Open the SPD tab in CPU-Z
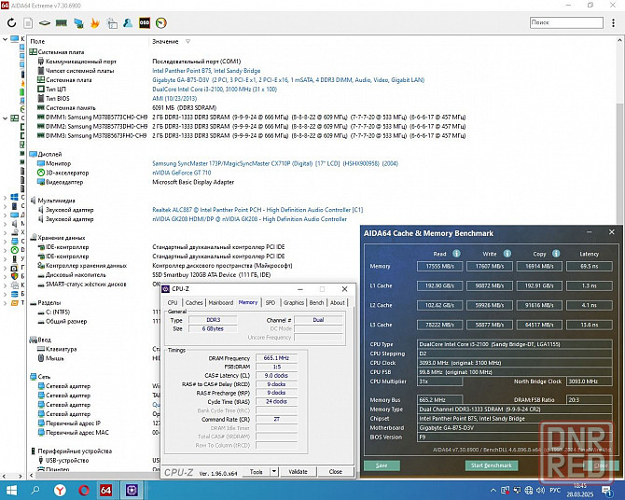 coord(271,302)
